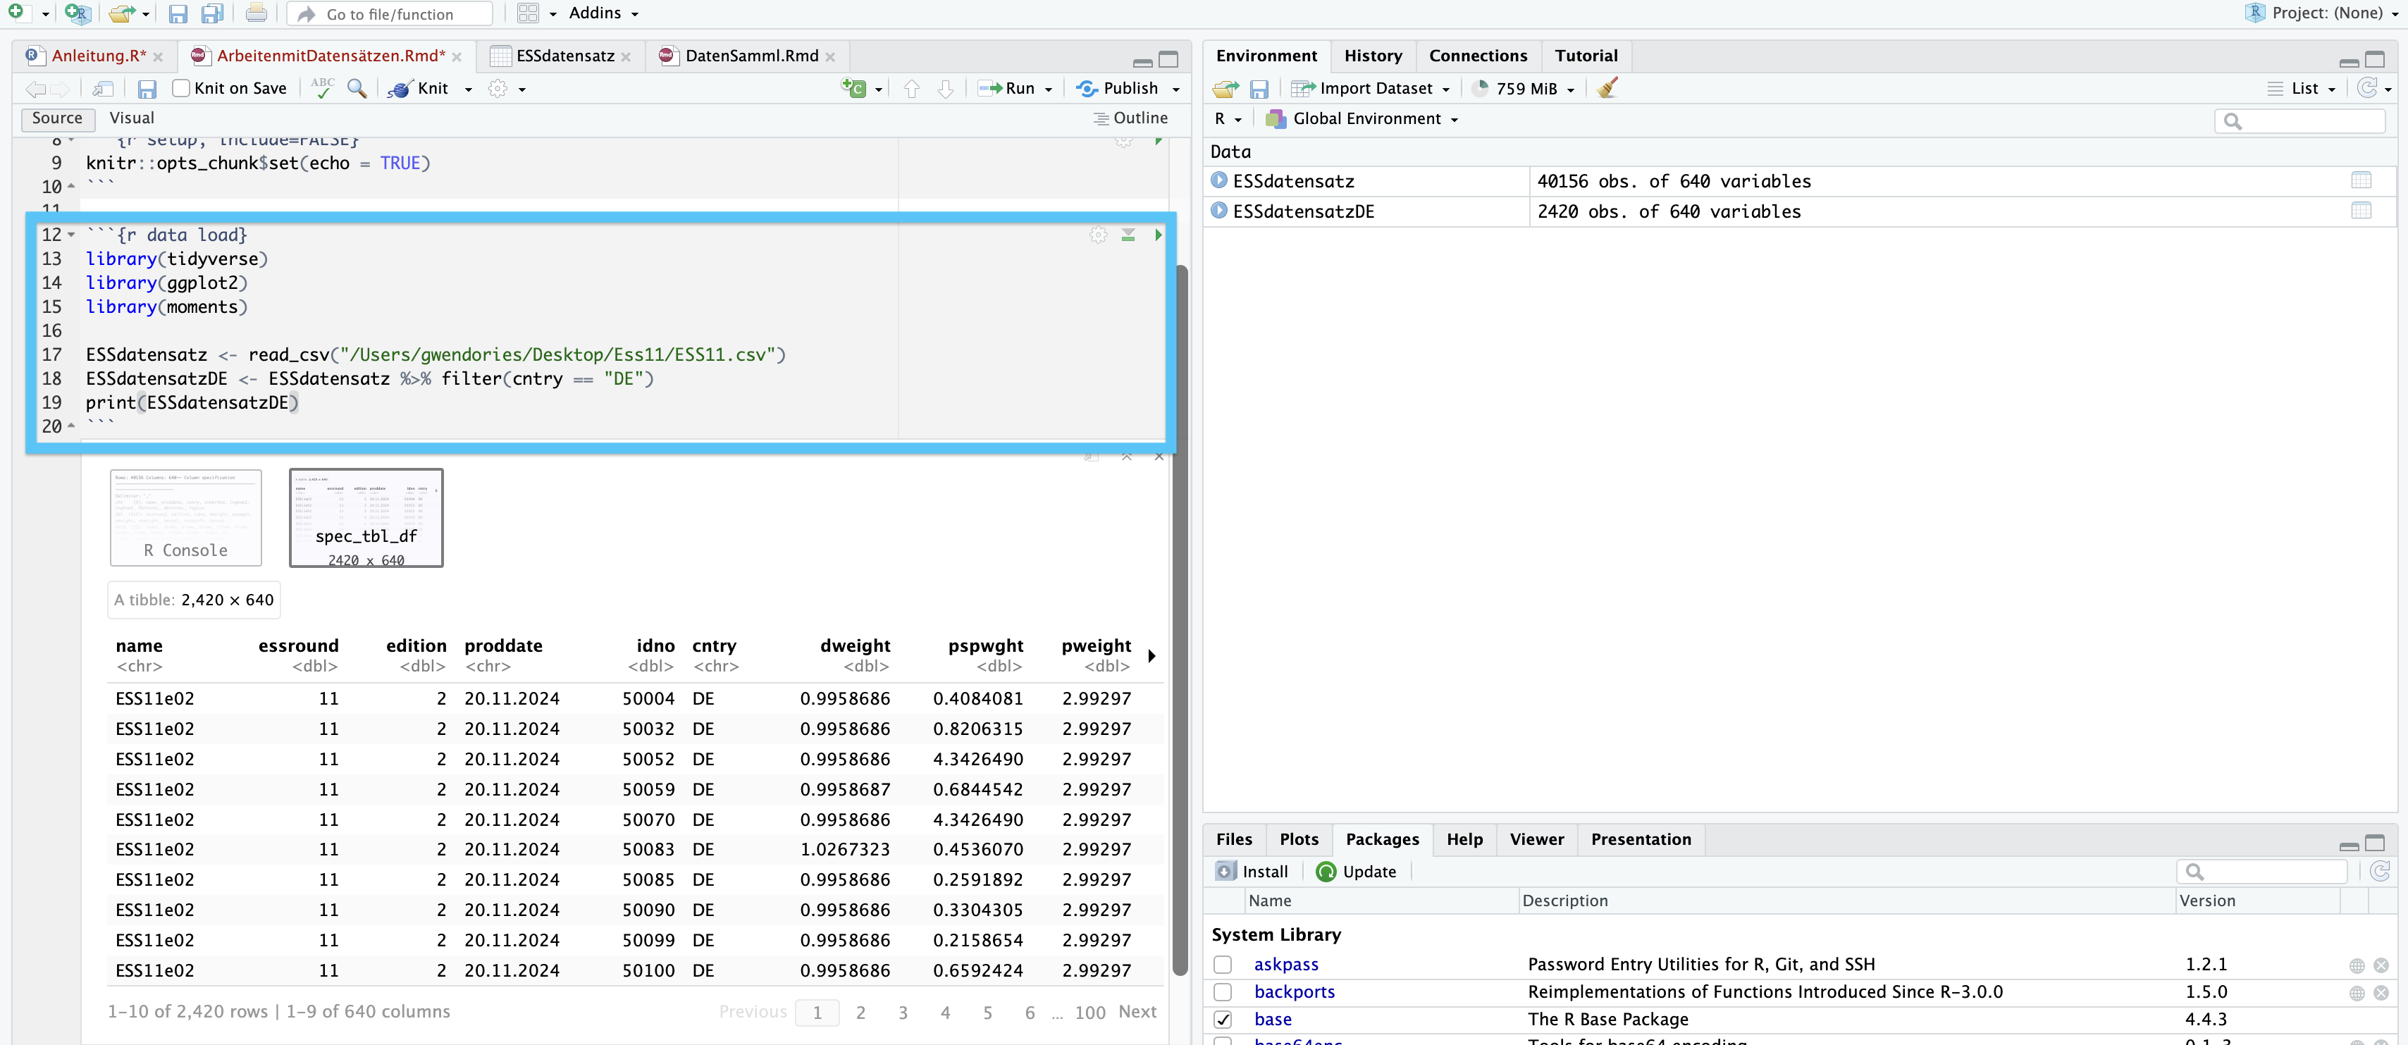This screenshot has width=2408, height=1045.
Task: Run the data load chunk
Action: point(1159,235)
